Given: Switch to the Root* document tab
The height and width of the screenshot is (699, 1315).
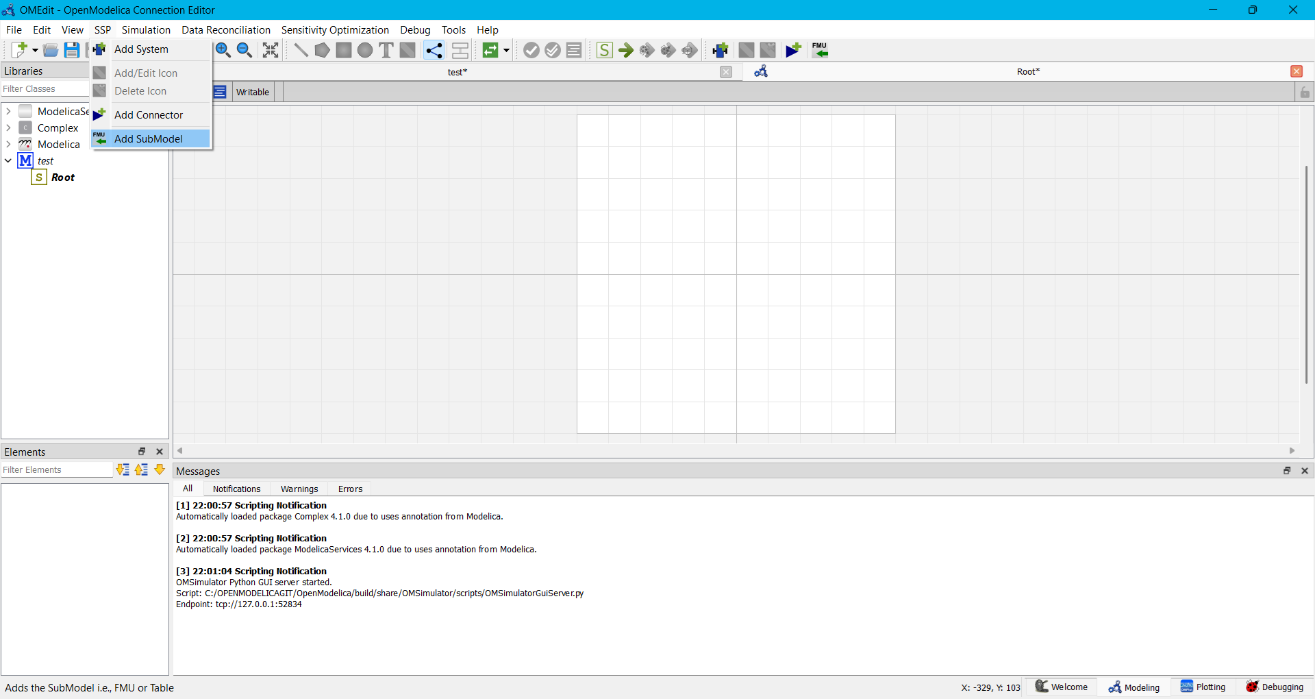Looking at the screenshot, I should 1028,72.
